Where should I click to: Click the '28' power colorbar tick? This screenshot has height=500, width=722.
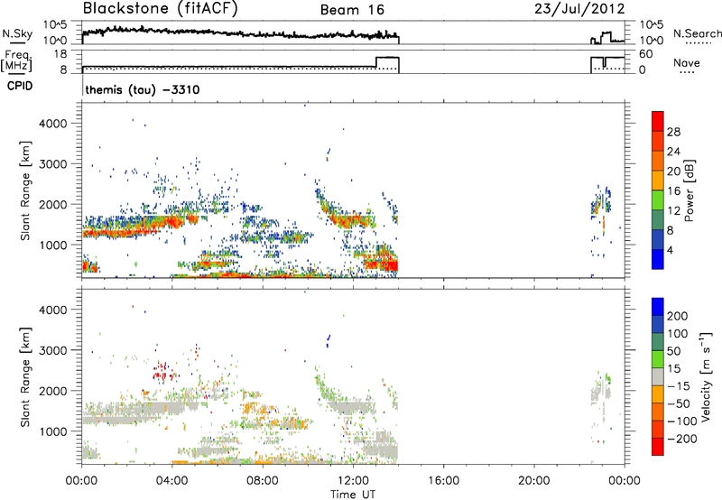pos(673,132)
